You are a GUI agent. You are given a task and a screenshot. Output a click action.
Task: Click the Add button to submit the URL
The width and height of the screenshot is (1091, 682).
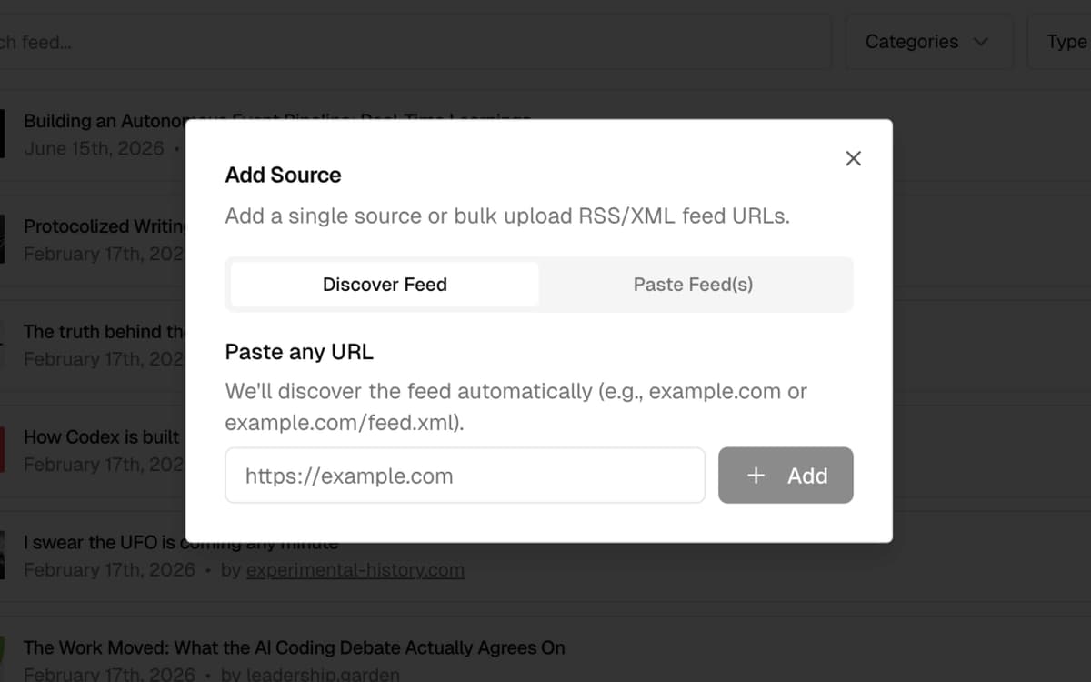(786, 476)
